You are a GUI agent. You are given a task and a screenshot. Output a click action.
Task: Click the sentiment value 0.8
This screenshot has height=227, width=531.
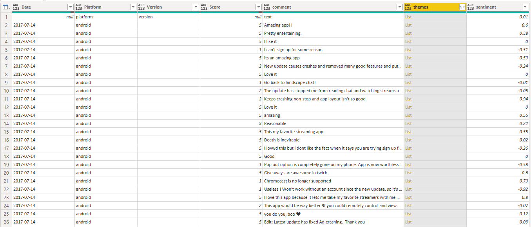pos(525,197)
